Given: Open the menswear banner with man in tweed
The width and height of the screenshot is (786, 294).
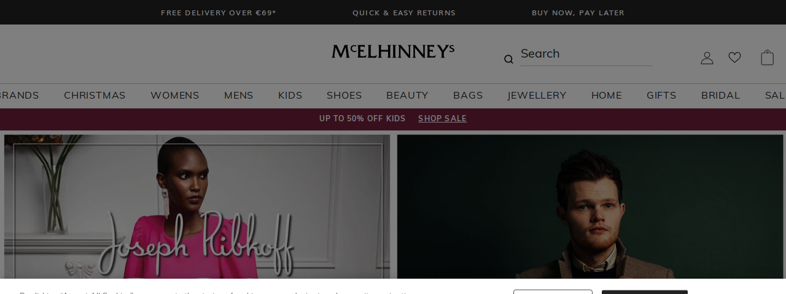Looking at the screenshot, I should [x=590, y=207].
